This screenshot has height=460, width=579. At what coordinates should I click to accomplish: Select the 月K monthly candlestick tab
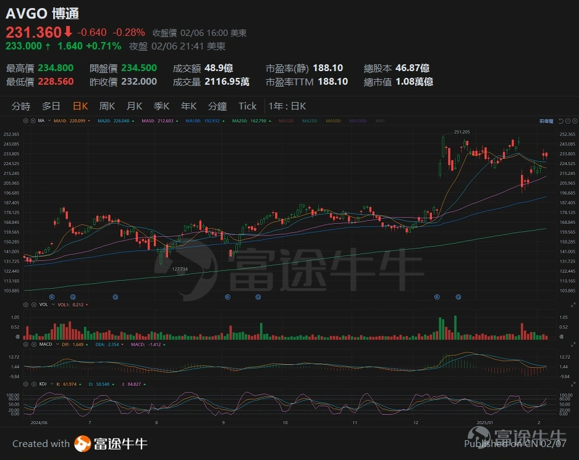135,106
